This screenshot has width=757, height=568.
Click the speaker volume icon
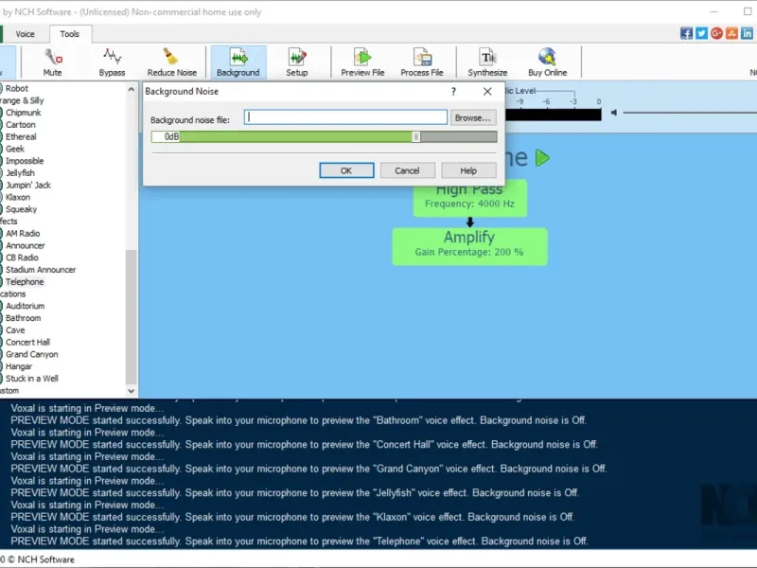[613, 113]
